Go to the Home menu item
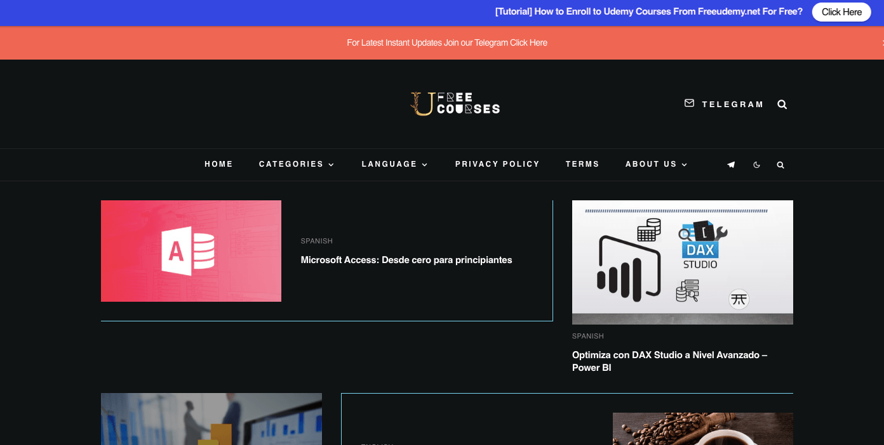Image resolution: width=884 pixels, height=445 pixels. (218, 164)
